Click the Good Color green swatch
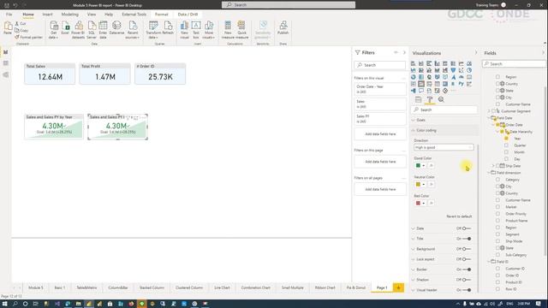The height and width of the screenshot is (308, 548). click(x=418, y=165)
